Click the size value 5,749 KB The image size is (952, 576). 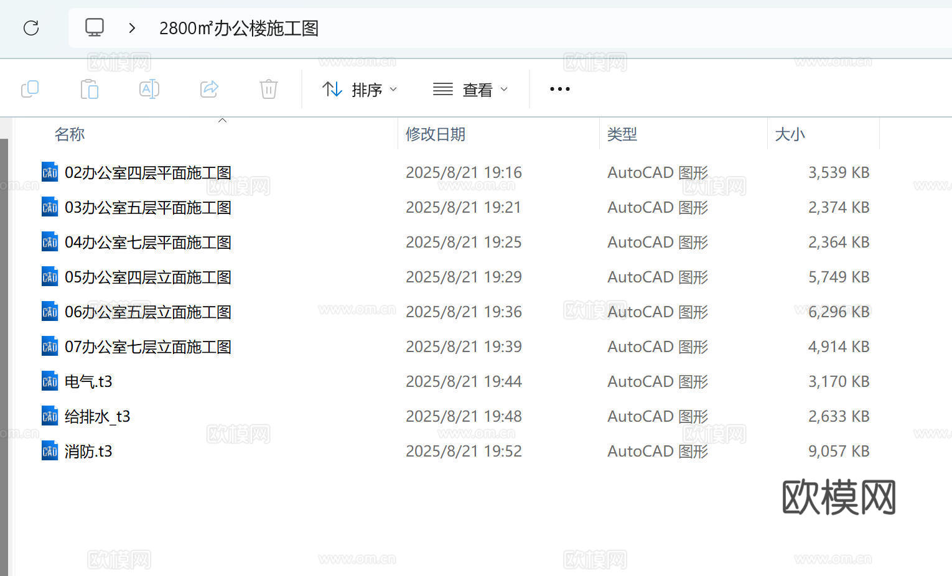[x=839, y=277]
